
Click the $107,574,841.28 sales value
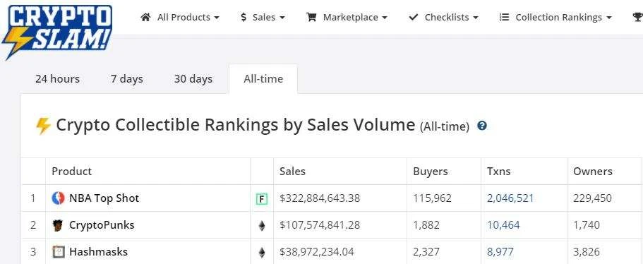[x=320, y=225]
